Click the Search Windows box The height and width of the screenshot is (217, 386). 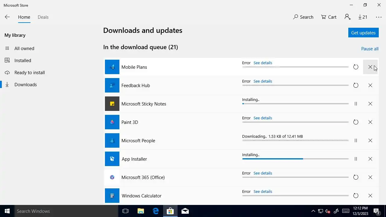point(66,211)
